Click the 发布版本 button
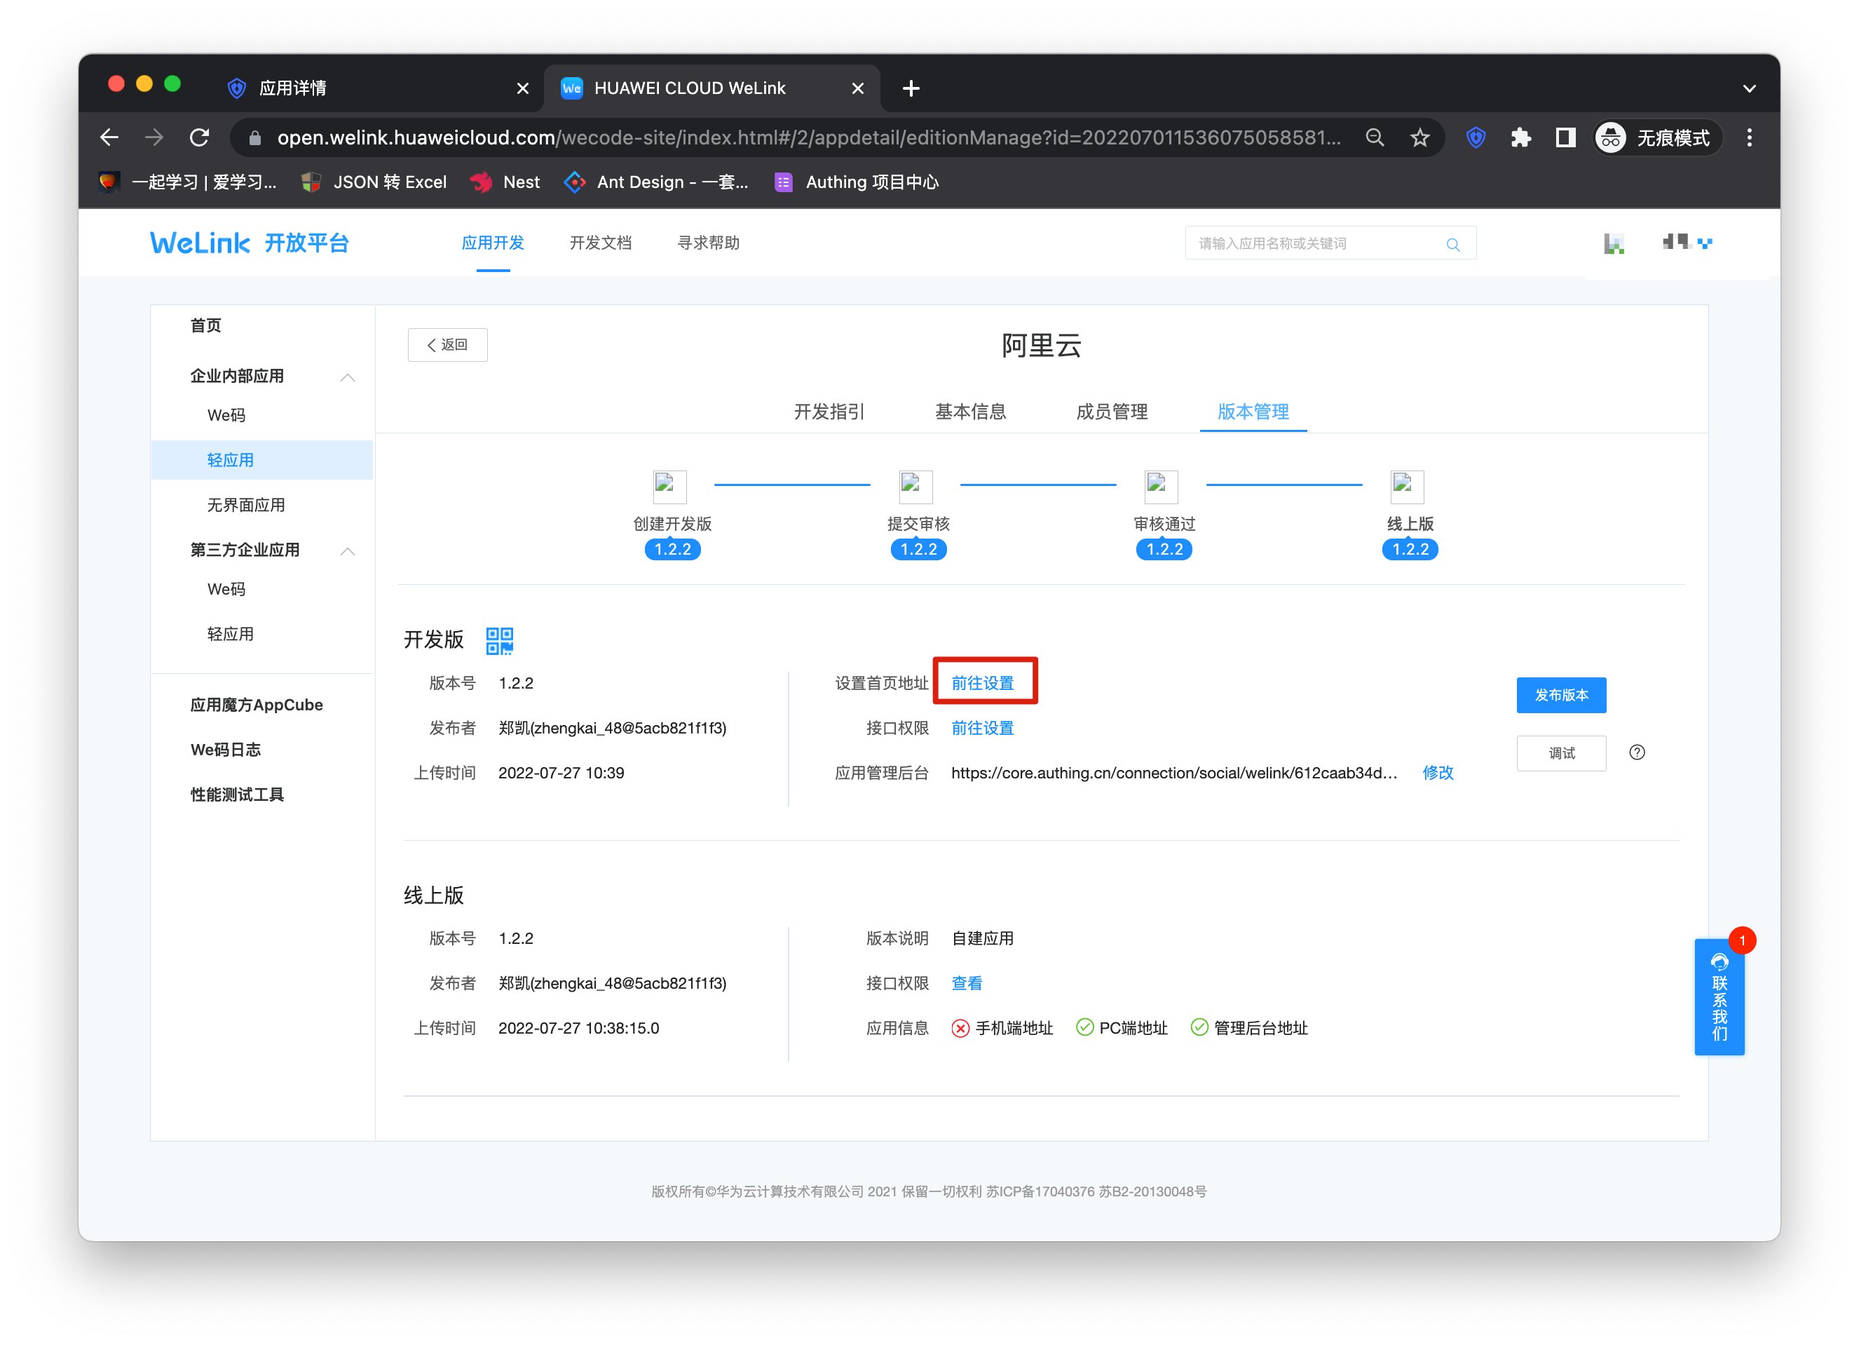Viewport: 1859px width, 1345px height. pyautogui.click(x=1560, y=695)
